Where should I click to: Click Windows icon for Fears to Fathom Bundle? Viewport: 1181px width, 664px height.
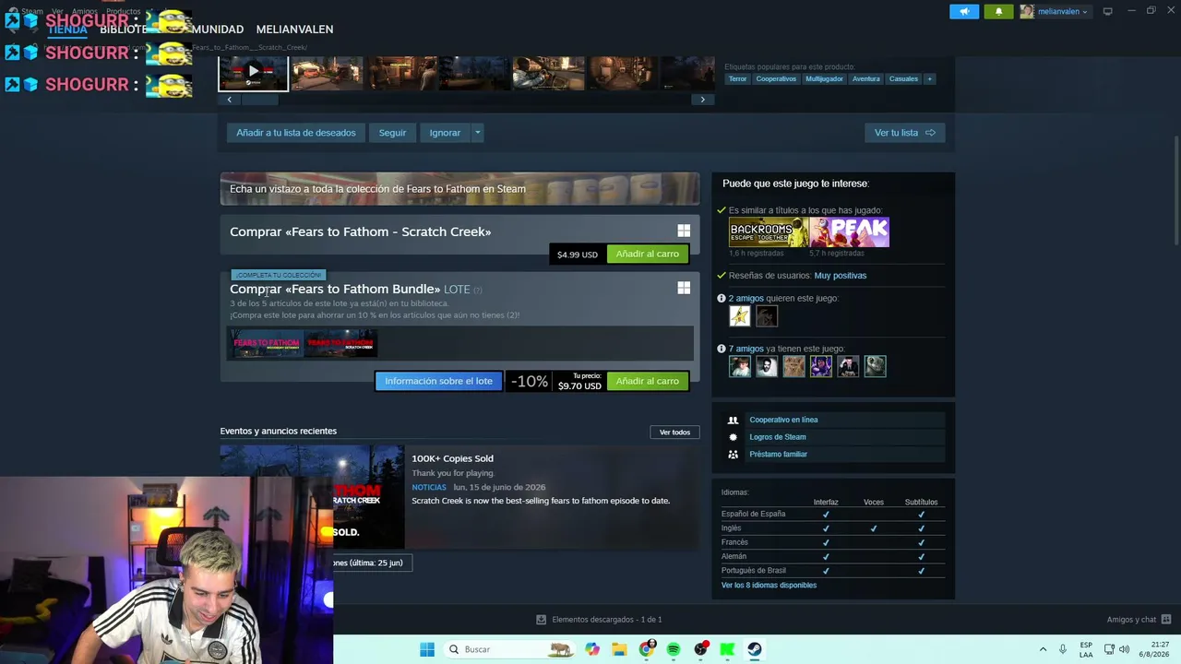684,288
